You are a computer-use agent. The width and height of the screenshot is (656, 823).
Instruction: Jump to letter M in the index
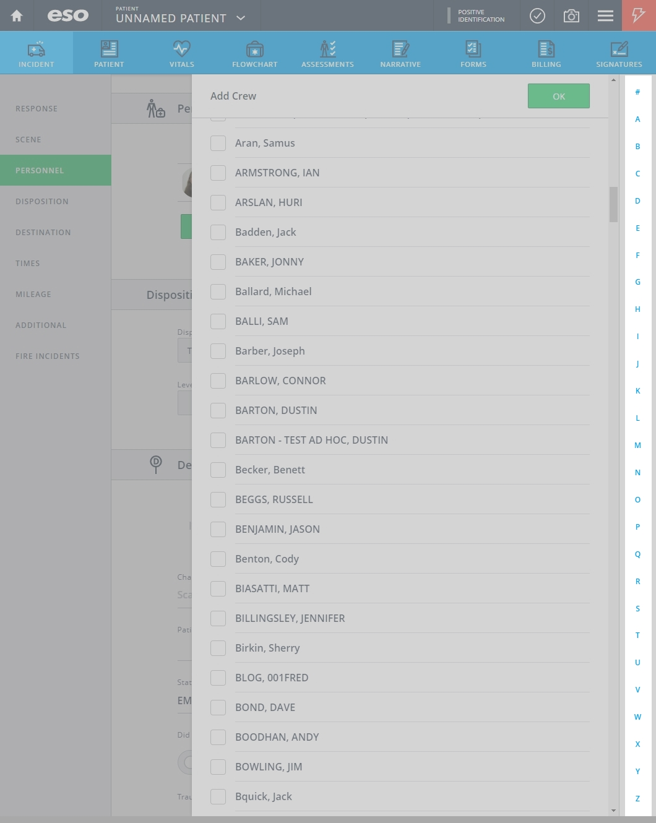tap(637, 446)
